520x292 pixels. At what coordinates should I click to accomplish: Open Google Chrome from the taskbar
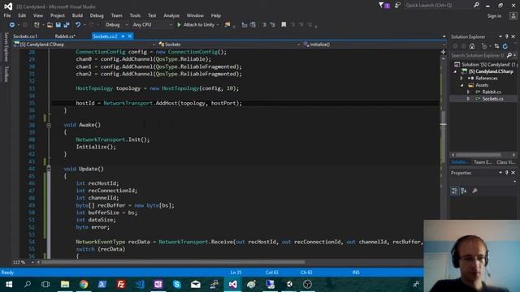pos(84,285)
